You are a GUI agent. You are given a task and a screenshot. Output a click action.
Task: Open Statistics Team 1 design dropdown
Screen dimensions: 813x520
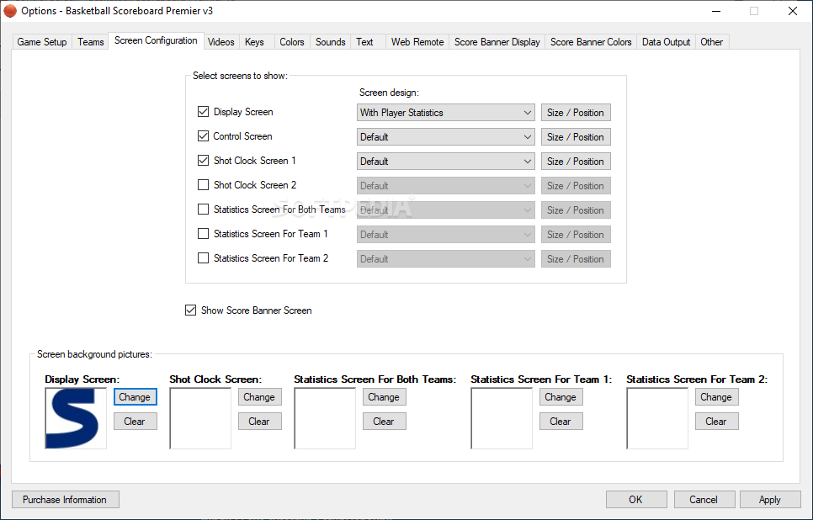coord(446,235)
